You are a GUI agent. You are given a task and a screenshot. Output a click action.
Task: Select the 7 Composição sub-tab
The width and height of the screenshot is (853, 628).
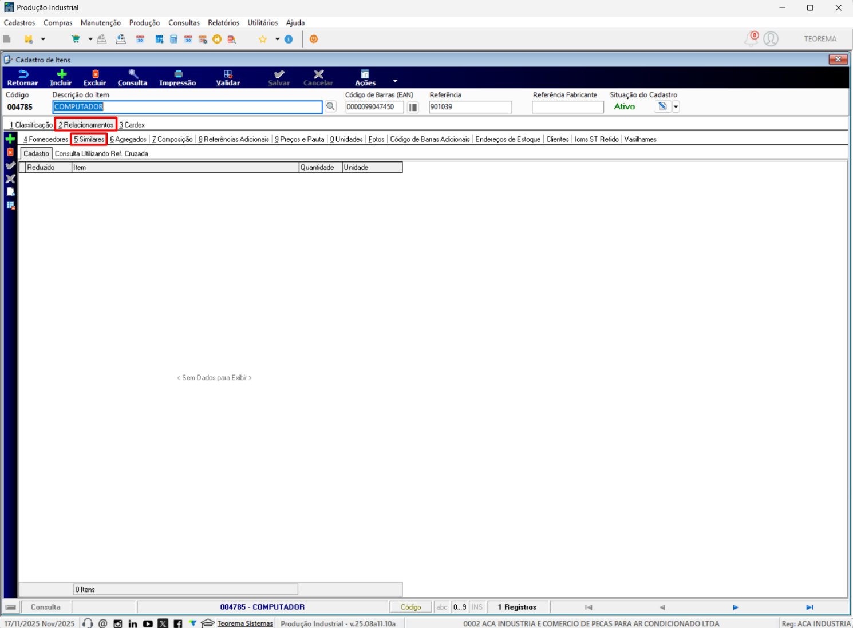[172, 139]
